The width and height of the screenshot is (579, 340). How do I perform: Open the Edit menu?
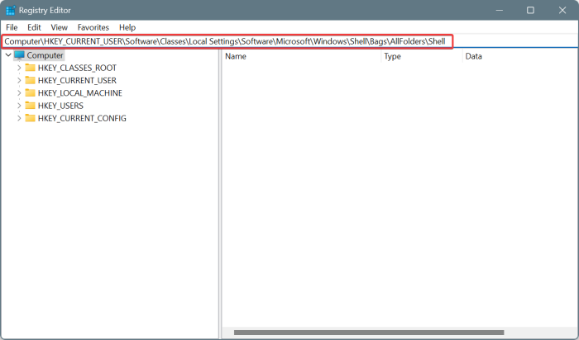point(34,27)
